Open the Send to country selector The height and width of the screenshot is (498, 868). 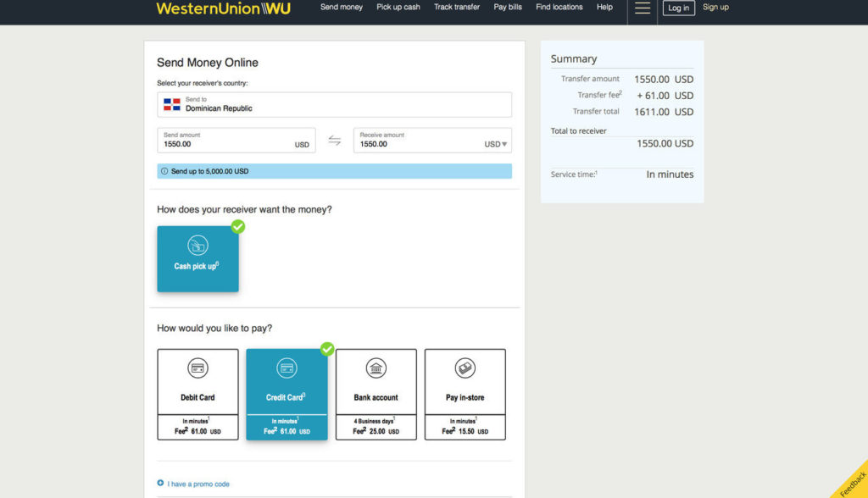coord(334,104)
